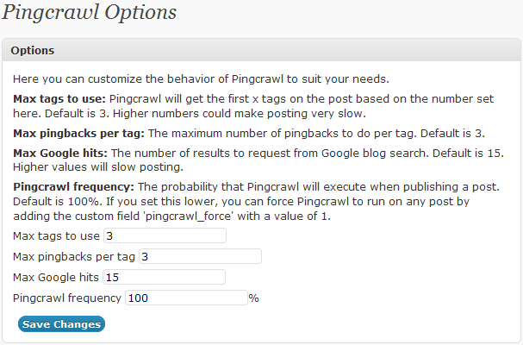Click the Pingcrawl Options page title
Image resolution: width=523 pixels, height=345 pixels.
(x=90, y=13)
